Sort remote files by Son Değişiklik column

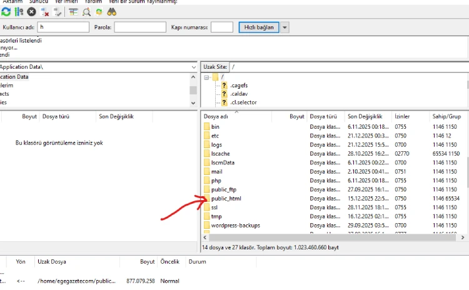(x=368, y=117)
